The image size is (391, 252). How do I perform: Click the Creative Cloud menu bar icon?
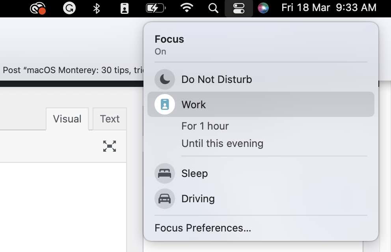click(37, 8)
